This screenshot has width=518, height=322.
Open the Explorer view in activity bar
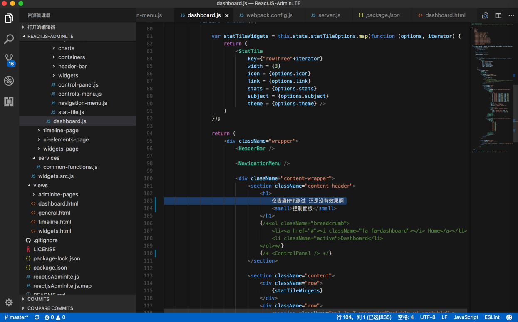click(9, 18)
